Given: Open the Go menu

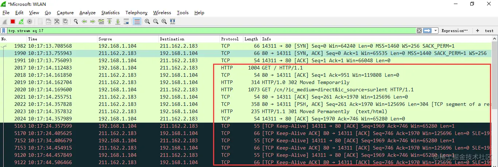Looking at the screenshot, I should point(48,13).
